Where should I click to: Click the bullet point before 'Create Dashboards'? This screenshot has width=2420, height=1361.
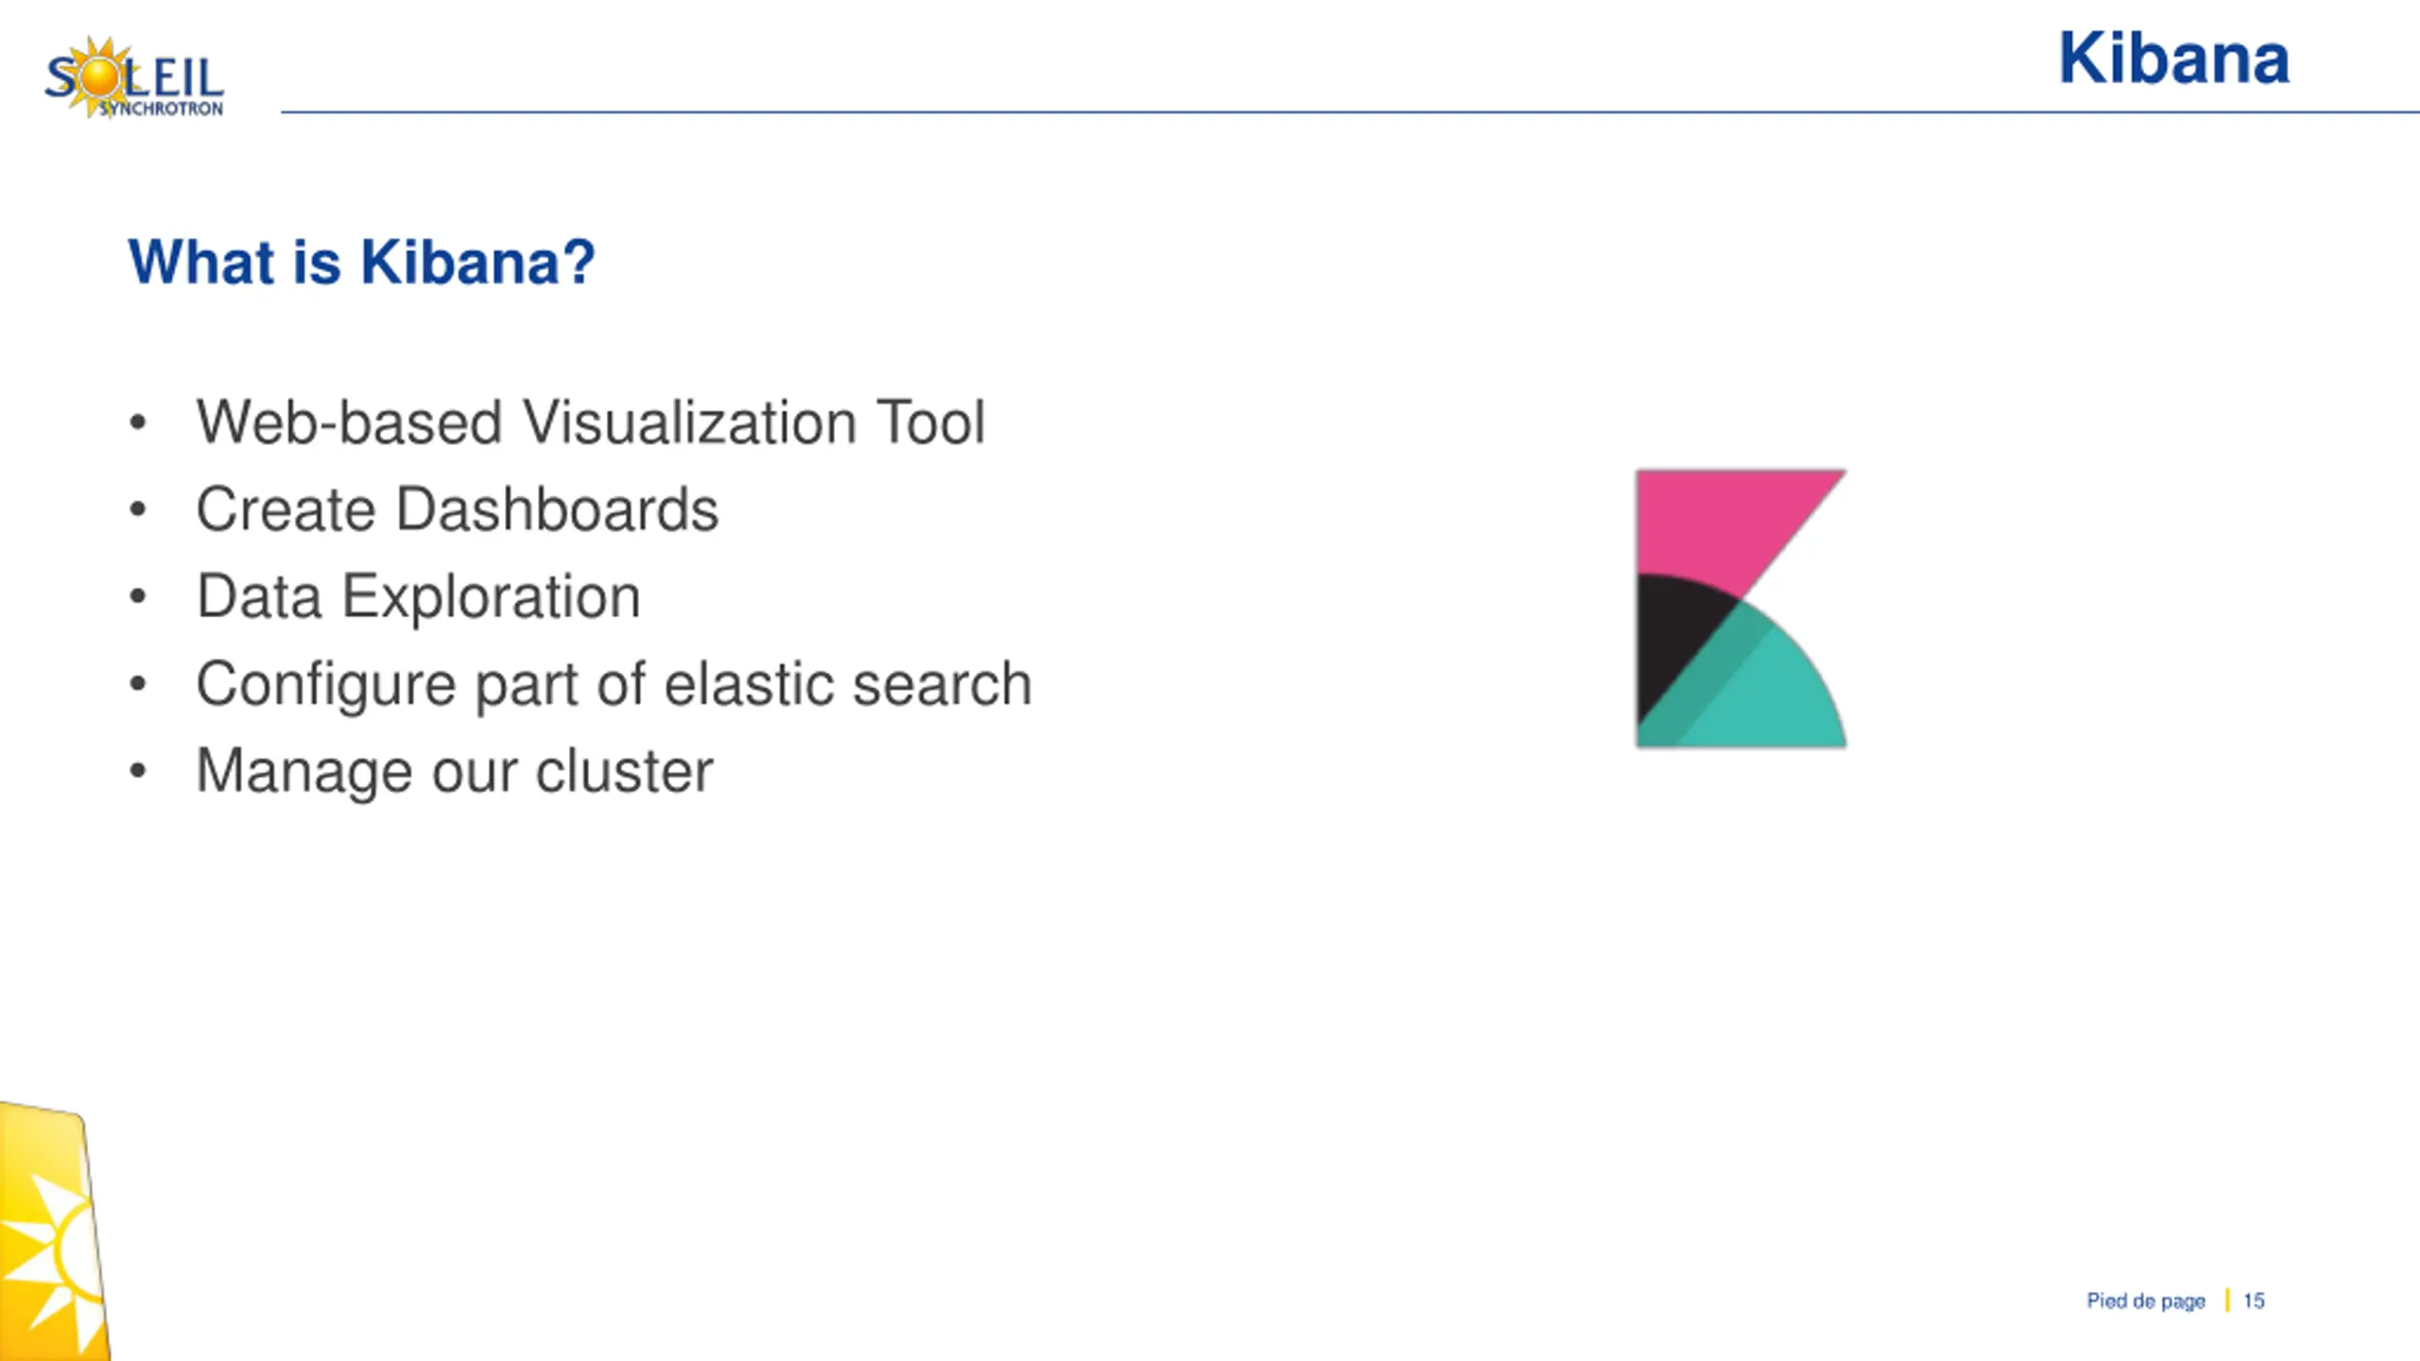(138, 509)
